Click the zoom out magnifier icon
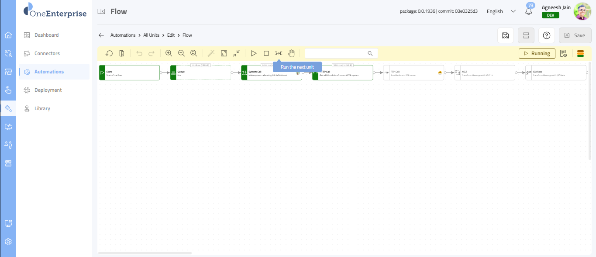Screen dimensions: 596x257 pos(181,53)
